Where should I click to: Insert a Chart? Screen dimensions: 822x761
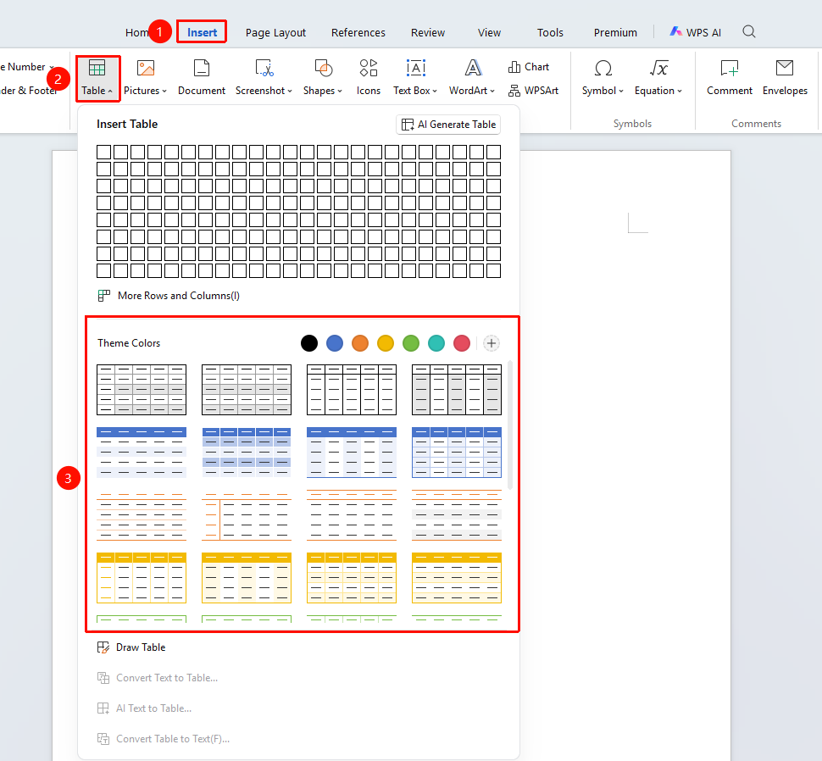(x=529, y=67)
